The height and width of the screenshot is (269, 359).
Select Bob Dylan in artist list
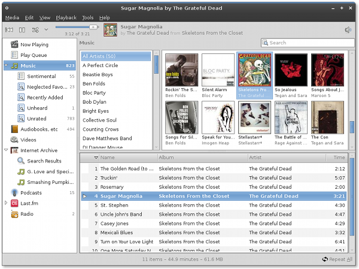click(116, 102)
